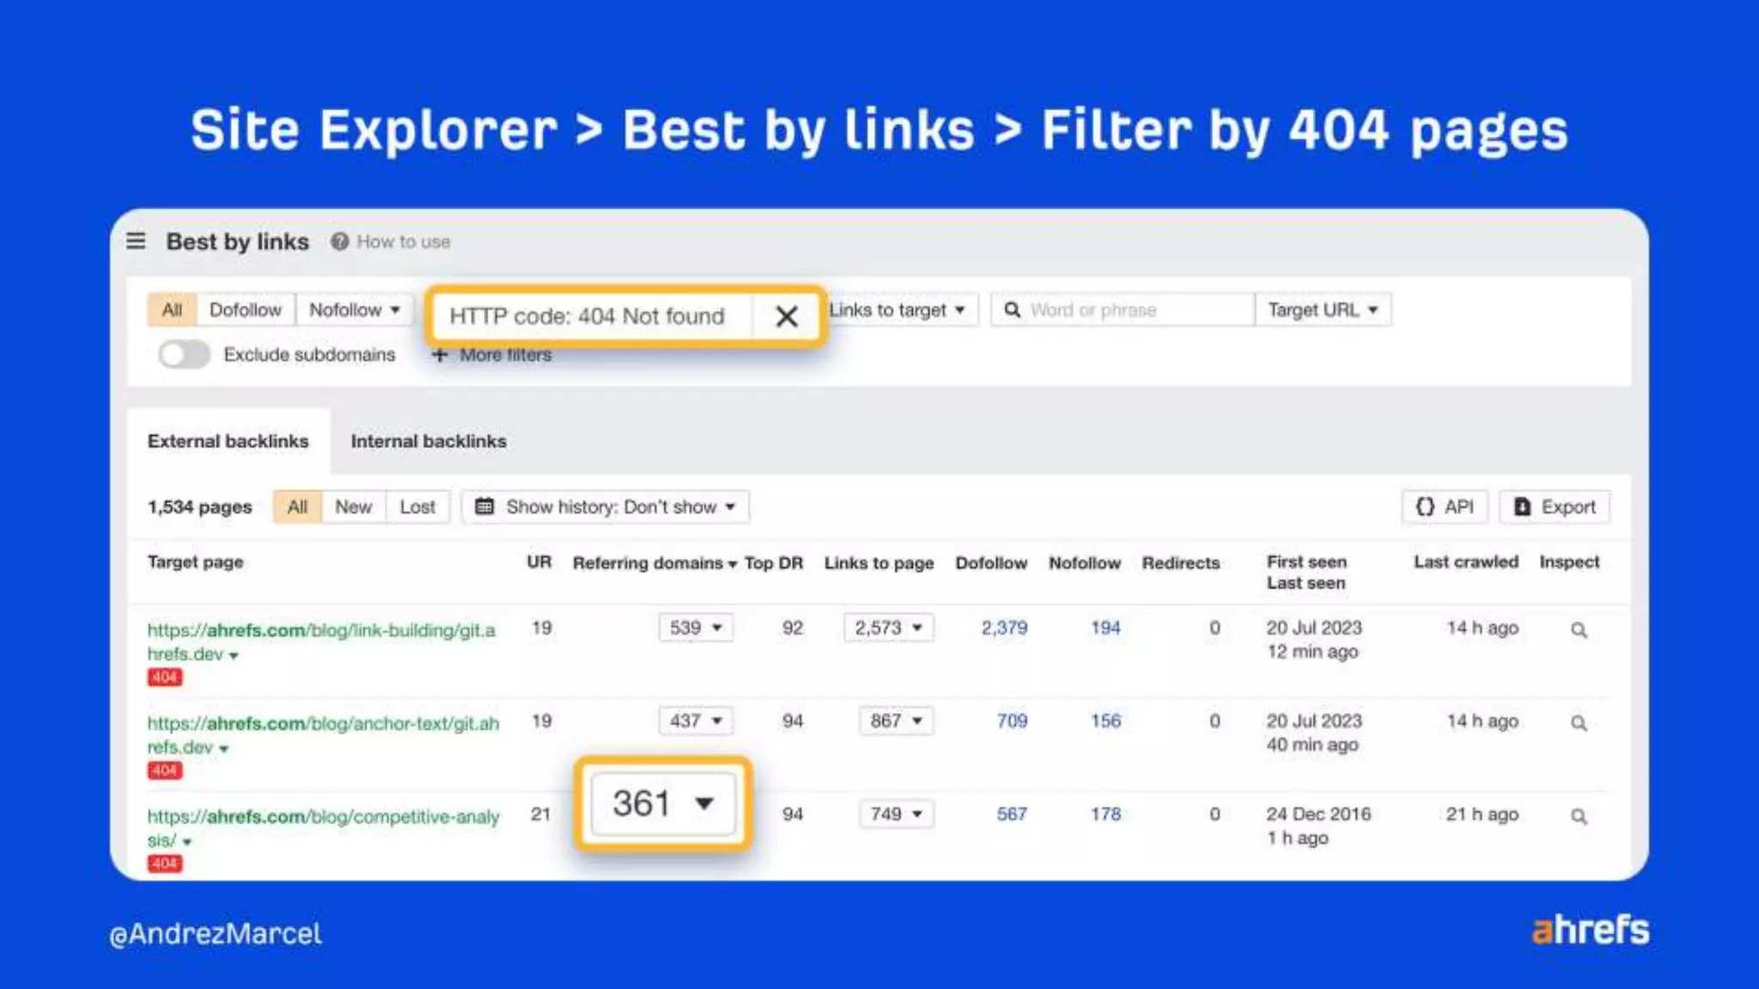Click the Export button
This screenshot has width=1759, height=989.
click(1555, 507)
